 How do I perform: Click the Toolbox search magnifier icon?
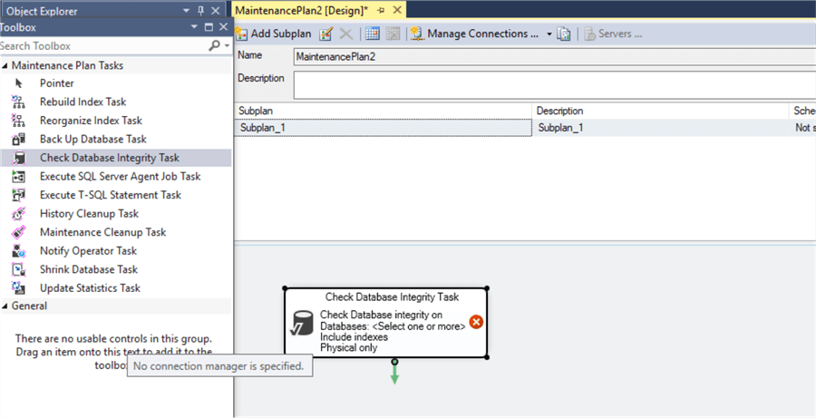(214, 46)
